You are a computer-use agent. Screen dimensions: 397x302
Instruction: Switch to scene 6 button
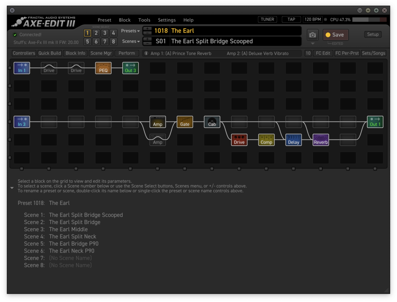coord(96,42)
